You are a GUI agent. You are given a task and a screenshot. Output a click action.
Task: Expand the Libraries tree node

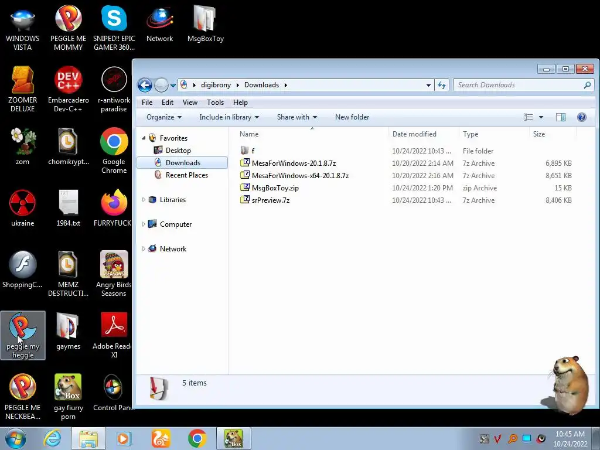tap(144, 199)
